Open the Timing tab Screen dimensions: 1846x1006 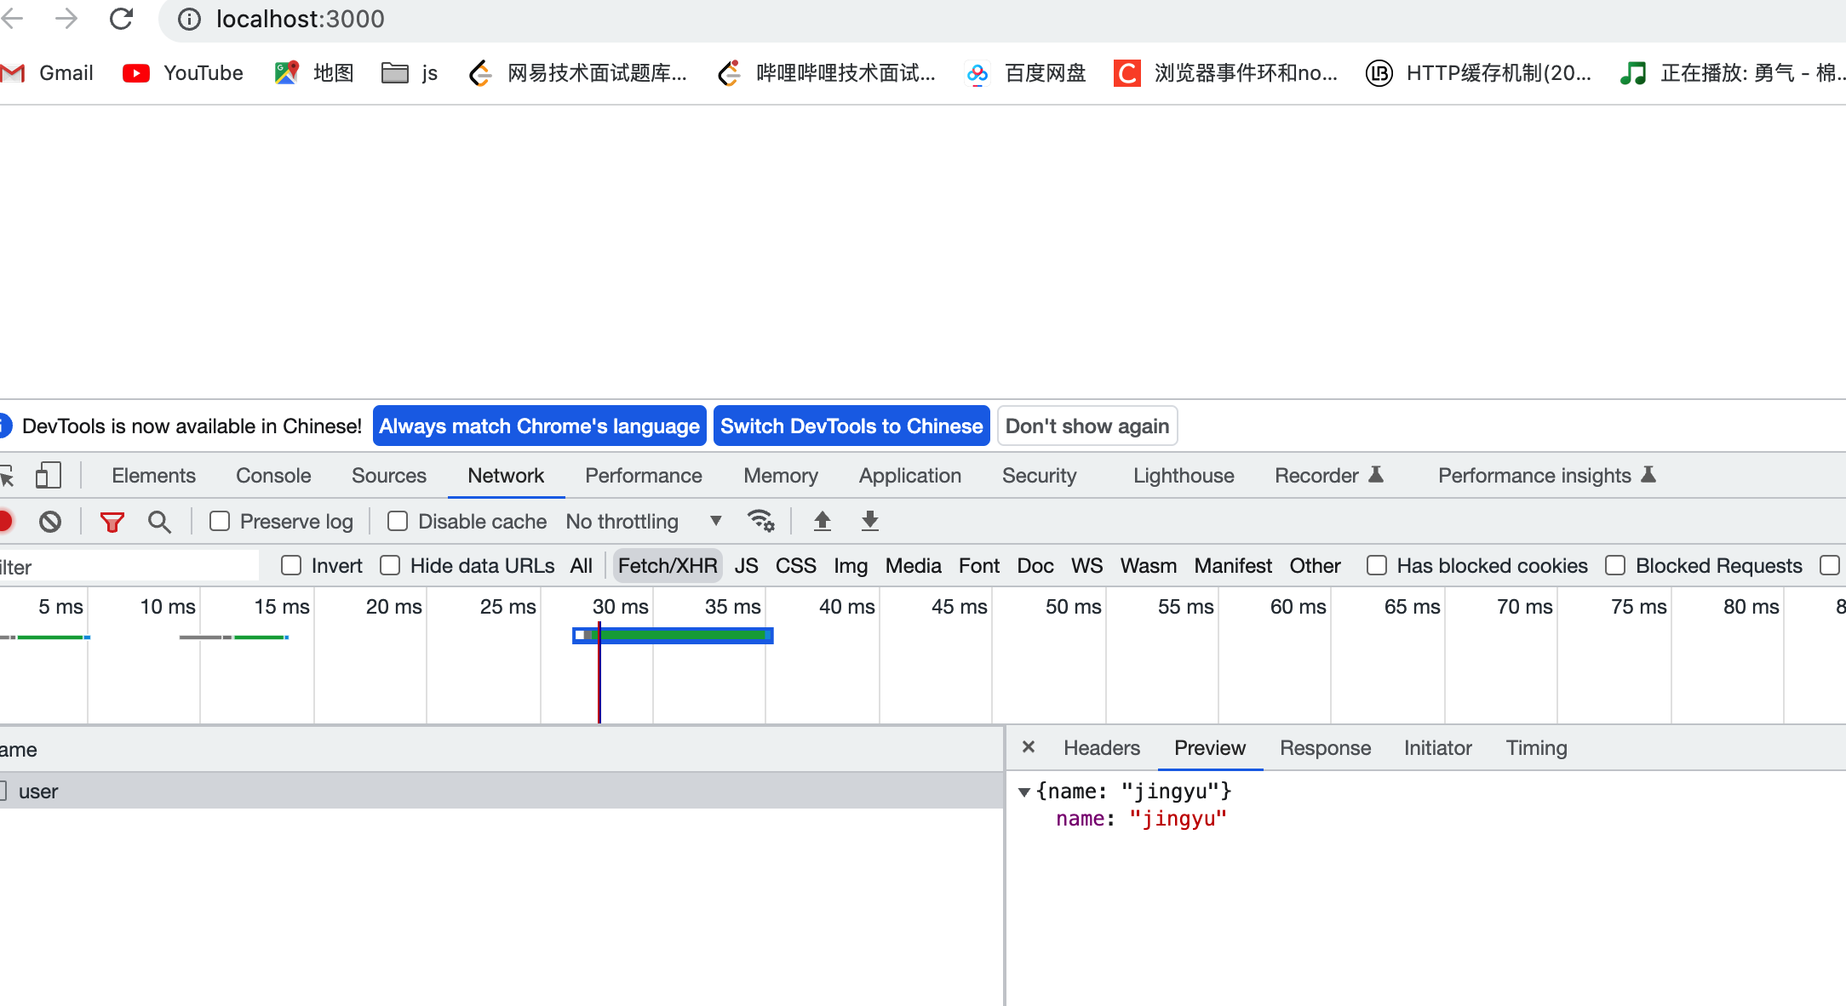[1536, 748]
